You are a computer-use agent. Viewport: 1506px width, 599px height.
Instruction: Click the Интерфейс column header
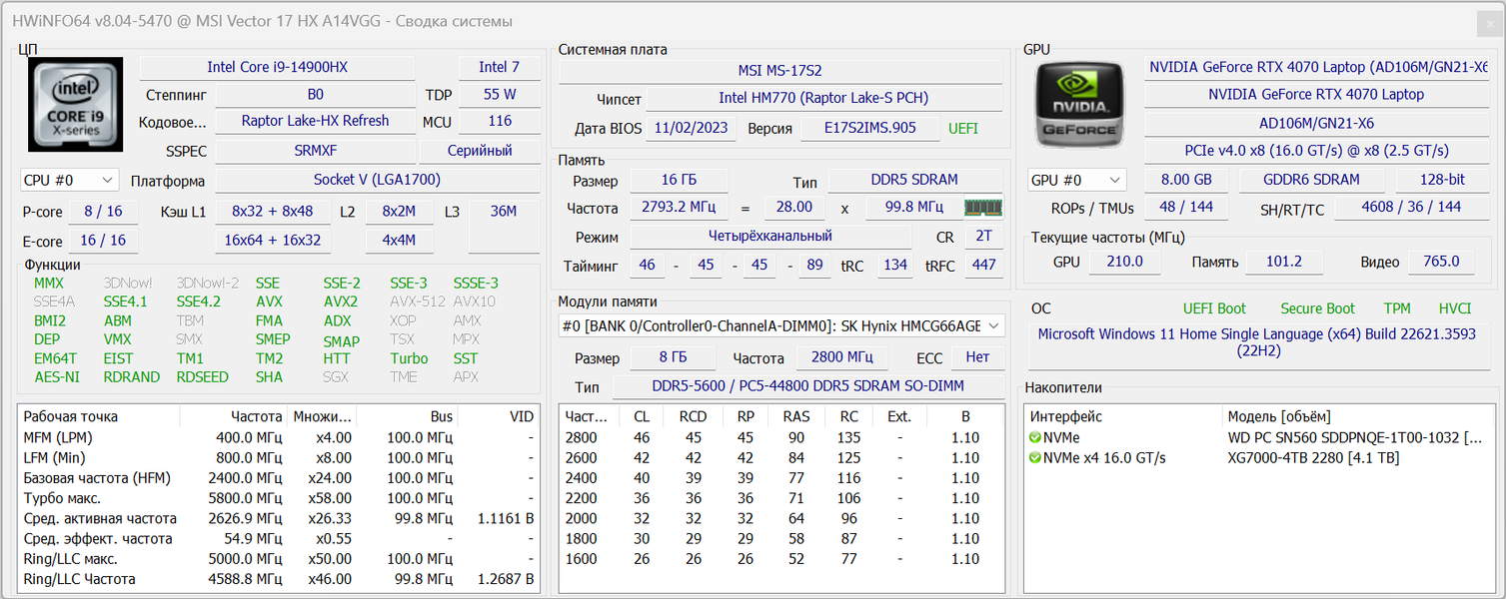[x=1066, y=416]
